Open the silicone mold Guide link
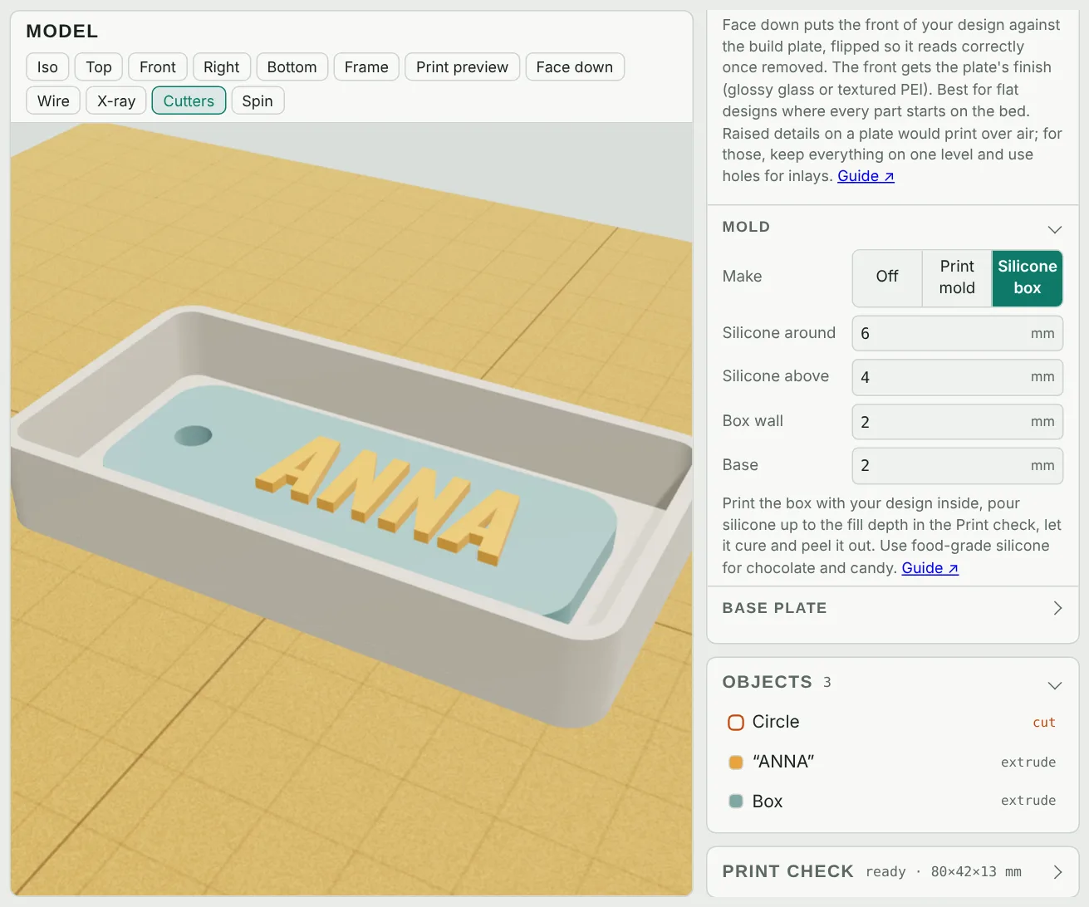The width and height of the screenshot is (1089, 907). (x=930, y=568)
